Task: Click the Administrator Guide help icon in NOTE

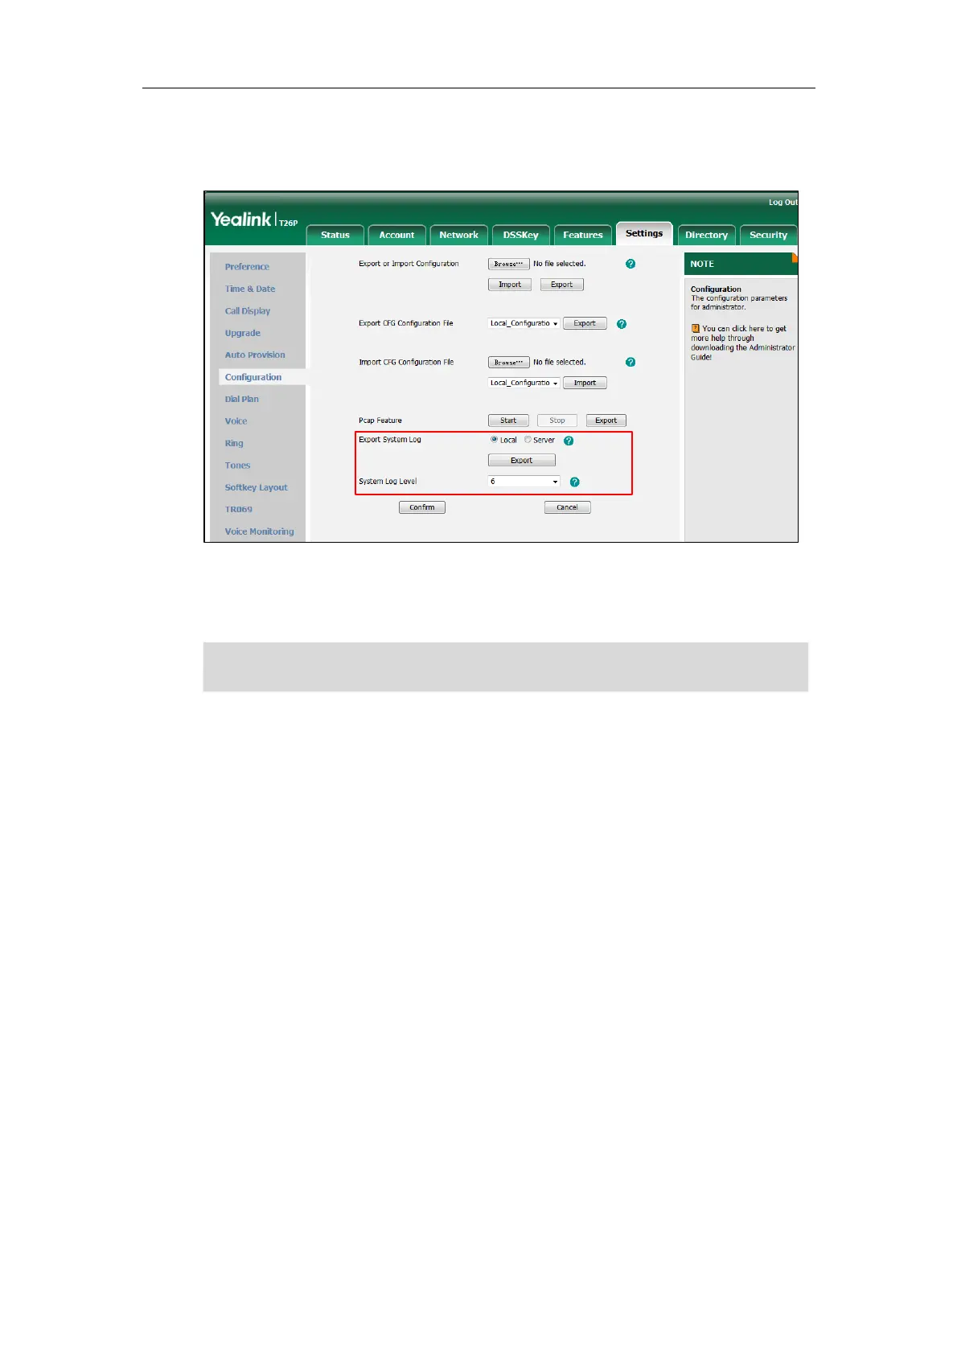Action: pyautogui.click(x=696, y=329)
